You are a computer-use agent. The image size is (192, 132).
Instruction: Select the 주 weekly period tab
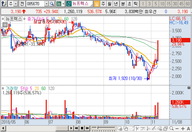103,4
